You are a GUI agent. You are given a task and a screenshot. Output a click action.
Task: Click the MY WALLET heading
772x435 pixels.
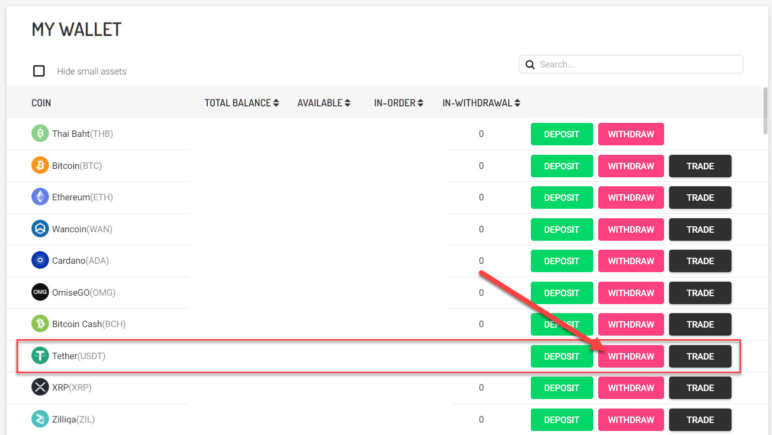76,29
